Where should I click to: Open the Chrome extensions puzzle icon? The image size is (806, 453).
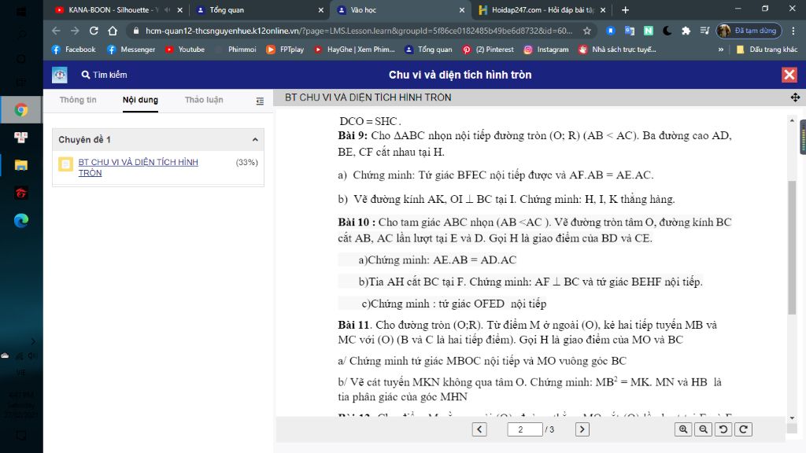[x=686, y=31]
